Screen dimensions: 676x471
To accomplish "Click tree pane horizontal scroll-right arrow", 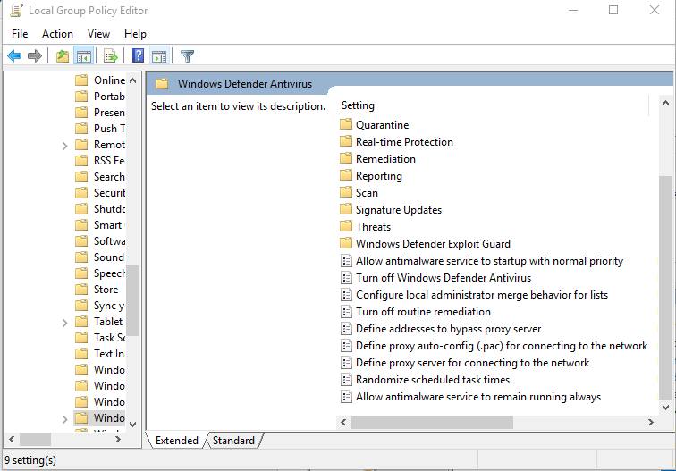I will (118, 440).
